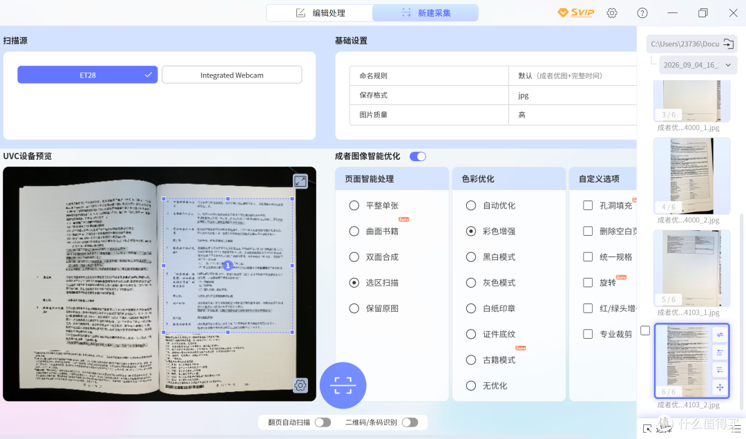Viewport: 746px width, 439px height.
Task: Tick checkbox beside thumbnail 6/6
Action: (x=645, y=330)
